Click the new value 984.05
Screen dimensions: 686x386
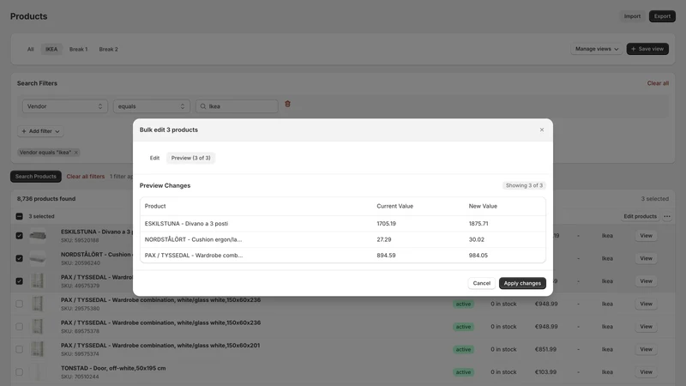click(478, 255)
